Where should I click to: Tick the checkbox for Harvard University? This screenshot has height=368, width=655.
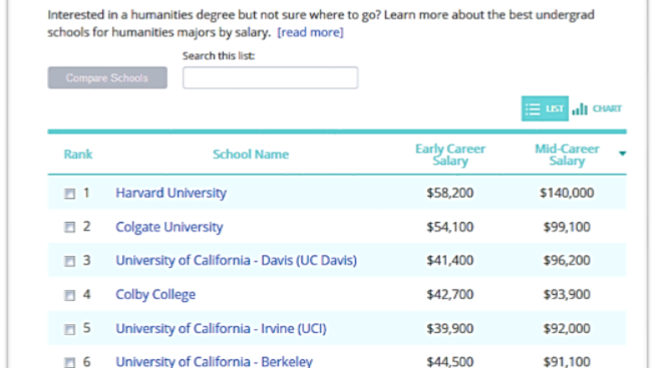click(70, 194)
